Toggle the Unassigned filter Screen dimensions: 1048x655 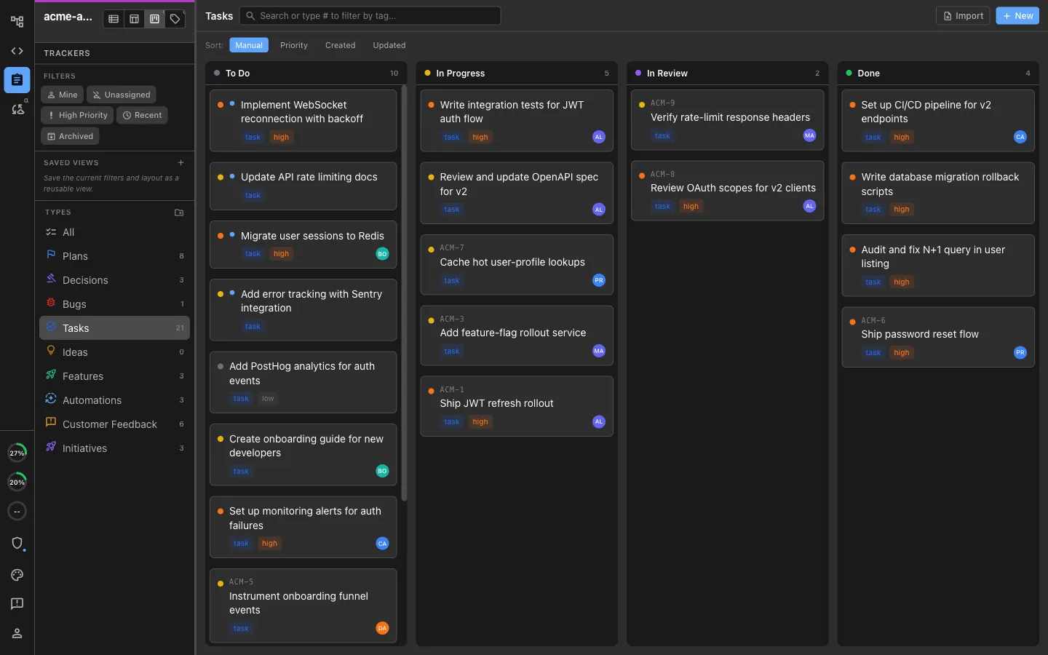(122, 95)
